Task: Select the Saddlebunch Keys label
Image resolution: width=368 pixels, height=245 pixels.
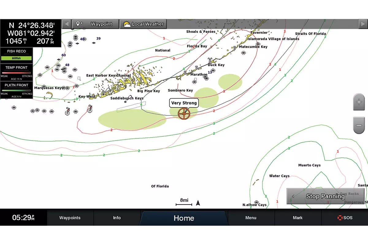Action: [x=127, y=98]
